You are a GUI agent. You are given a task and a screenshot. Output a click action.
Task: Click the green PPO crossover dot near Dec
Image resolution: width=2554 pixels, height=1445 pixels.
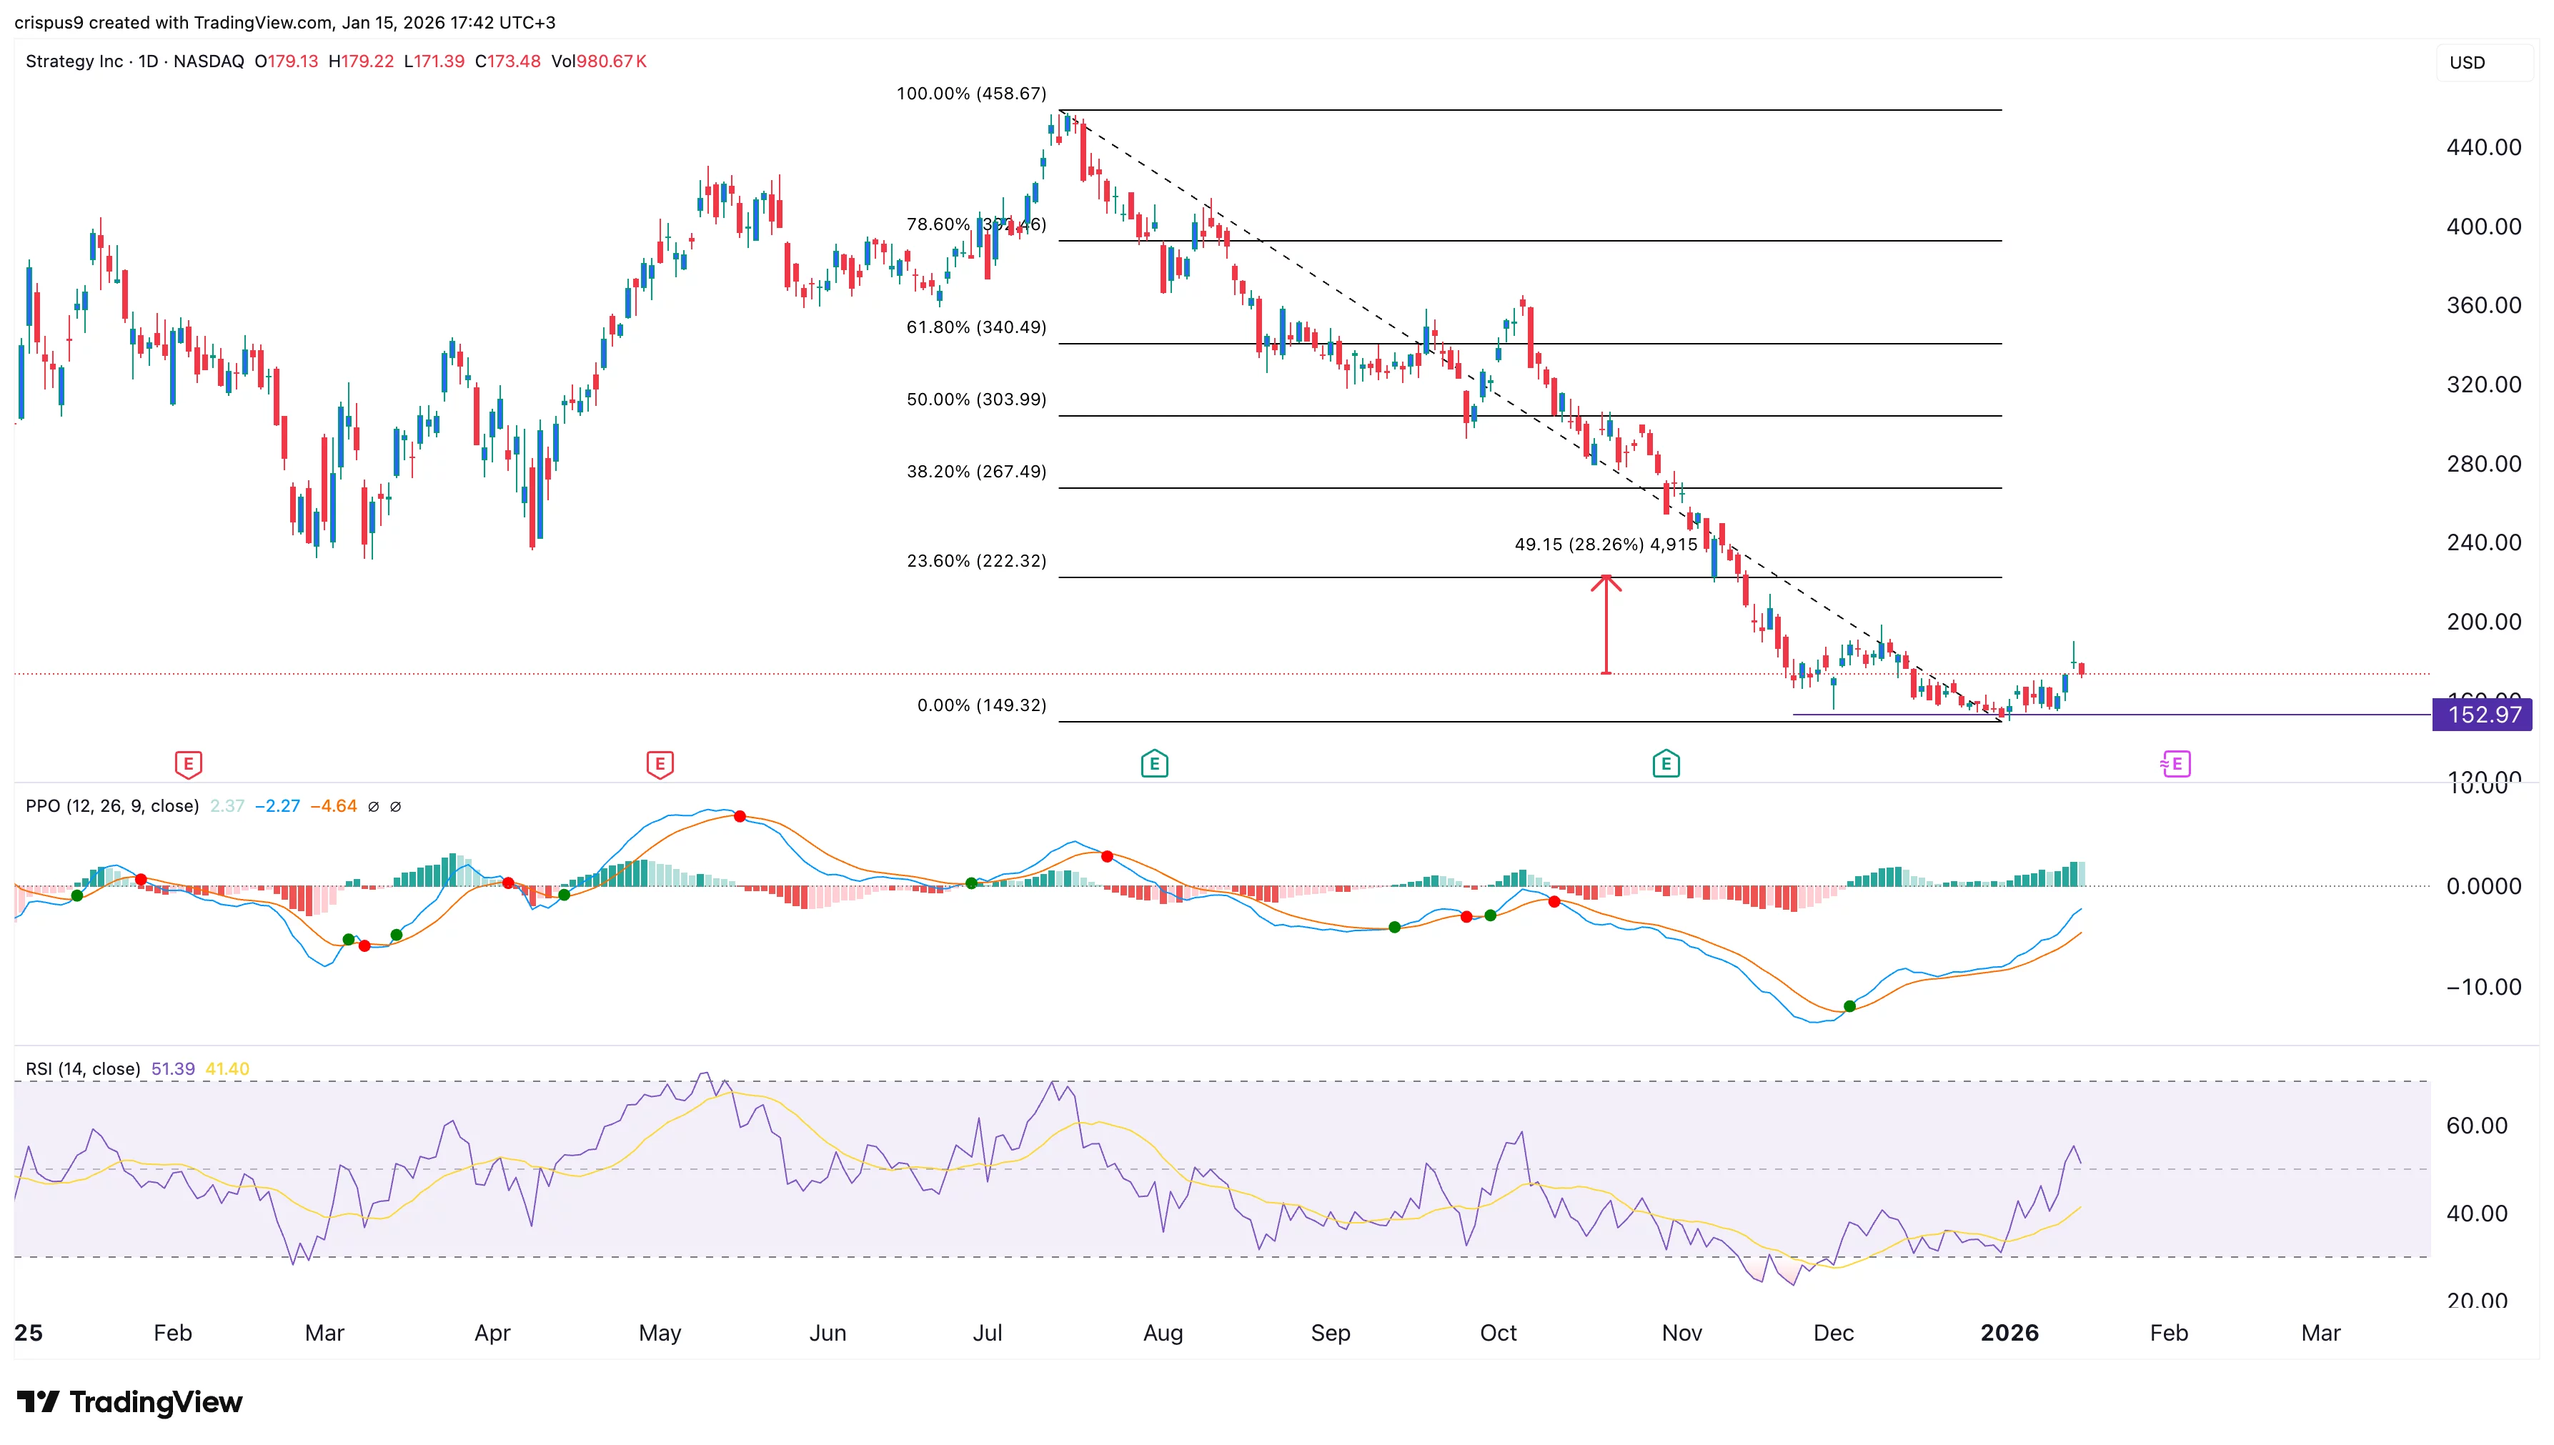(x=1849, y=1006)
